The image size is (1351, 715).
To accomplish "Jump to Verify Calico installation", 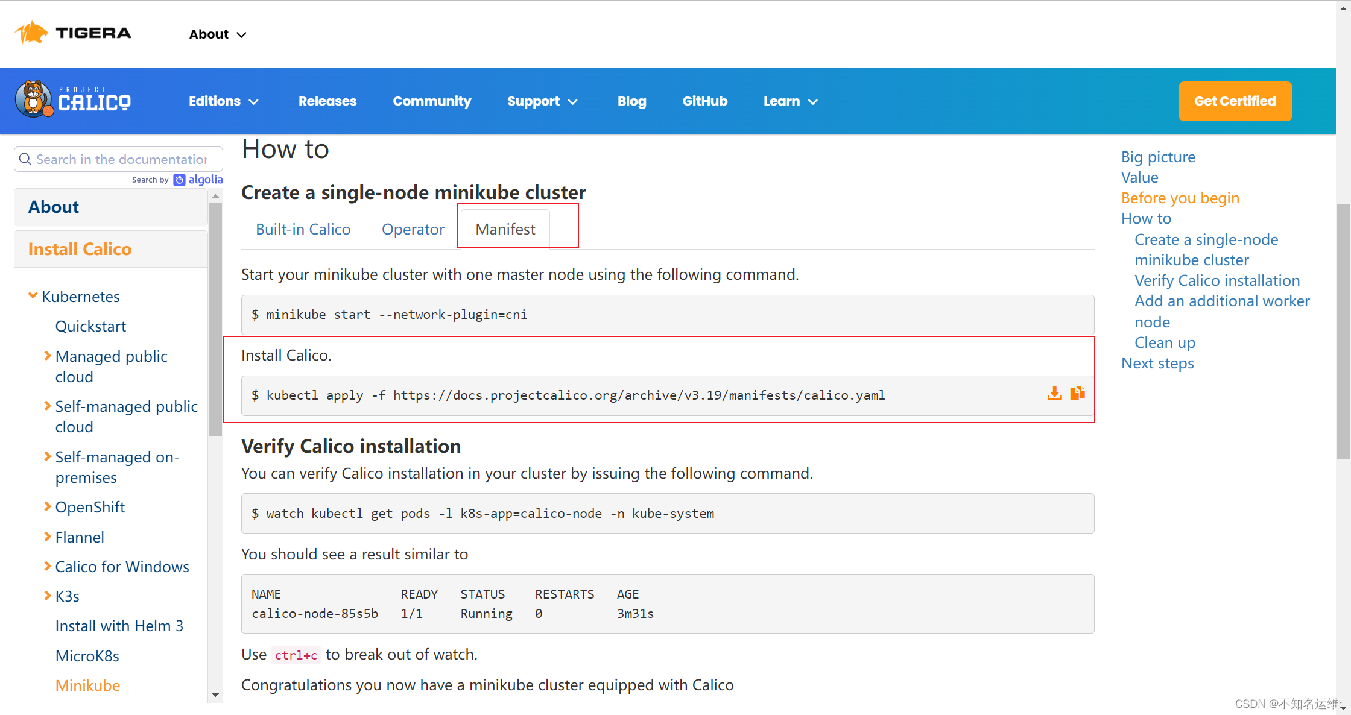I will pos(1217,280).
